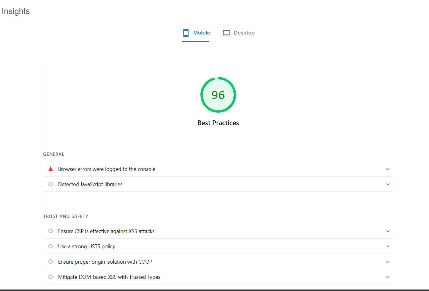This screenshot has height=291, width=429.
Task: Open 'Browser errors were logged to the console'
Action: [218, 169]
